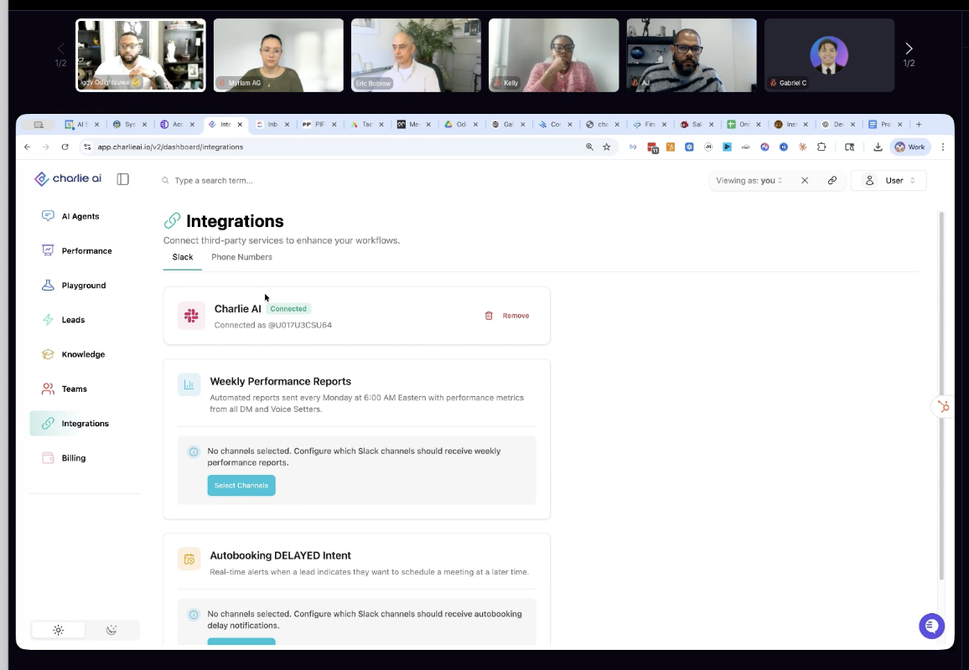Go back with the browser back arrow
The height and width of the screenshot is (670, 969).
27,147
